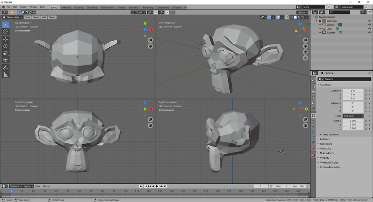Switch to the Shading workspace tab

click(x=121, y=7)
